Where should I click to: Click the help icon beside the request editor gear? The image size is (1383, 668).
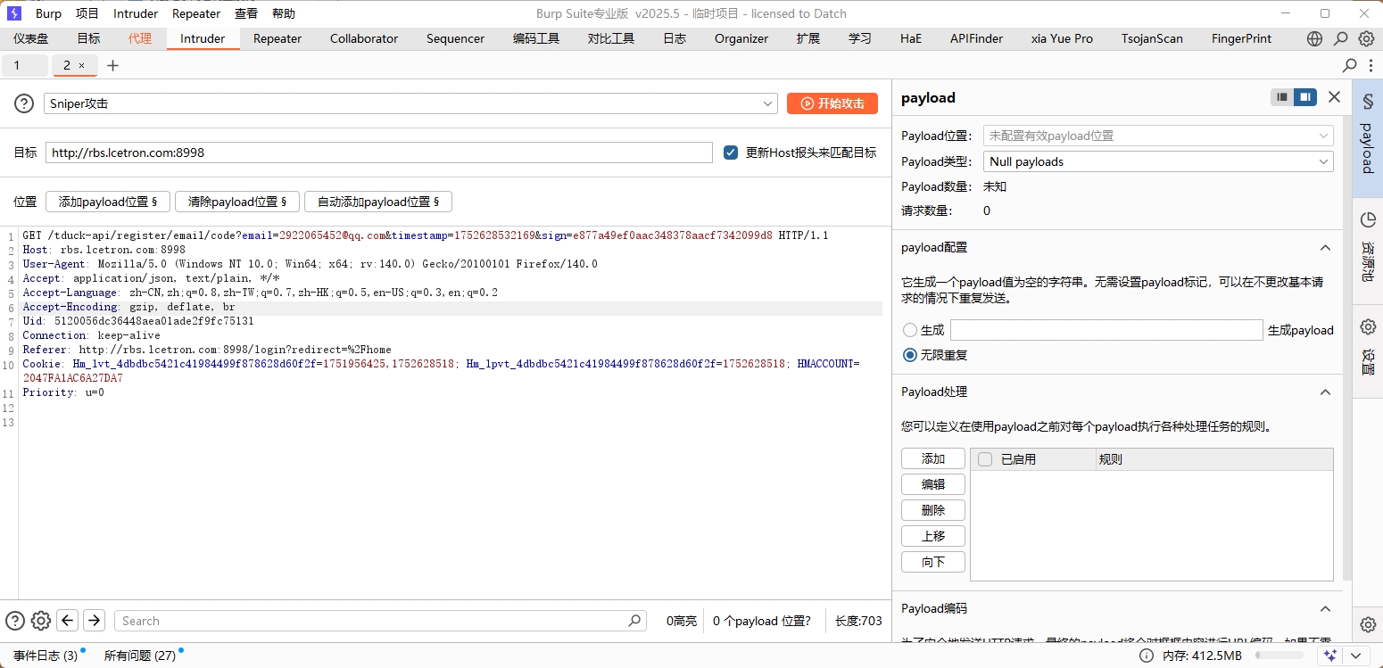[15, 621]
